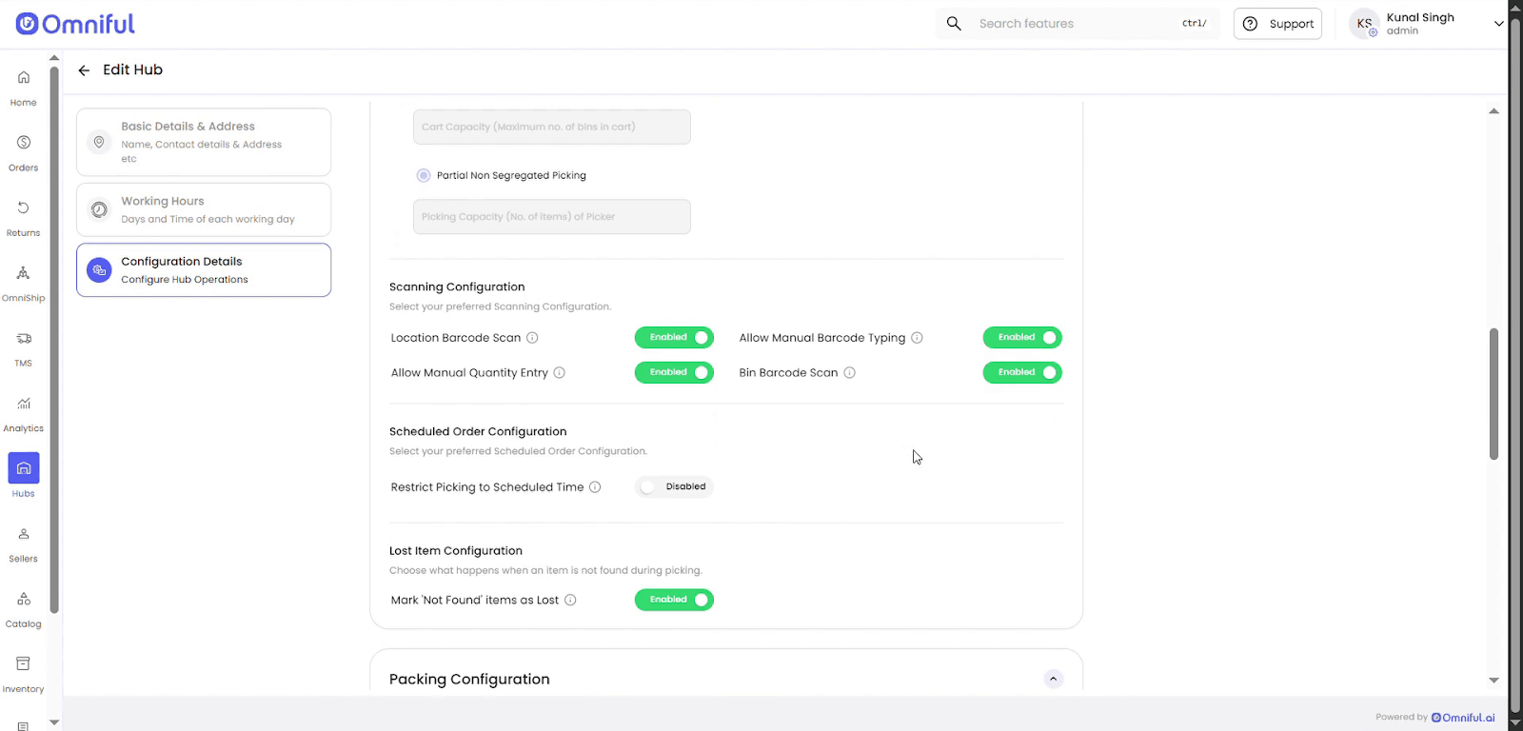Click the Support button
This screenshot has width=1523, height=731.
(1277, 24)
